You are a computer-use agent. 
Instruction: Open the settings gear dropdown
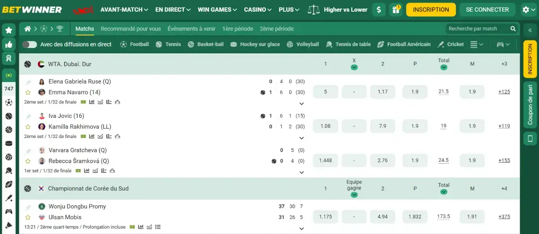tap(529, 9)
